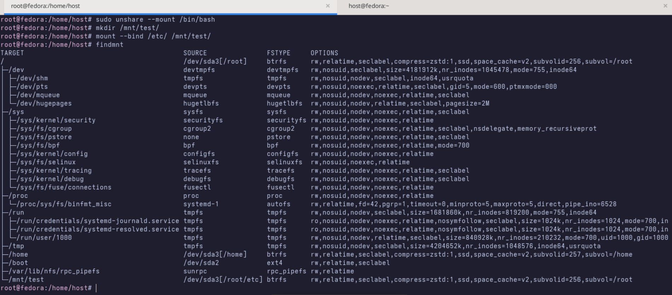
Task: Click the /var/lib/nfs/rpc_pipefs tree entry
Action: pyautogui.click(x=54, y=271)
